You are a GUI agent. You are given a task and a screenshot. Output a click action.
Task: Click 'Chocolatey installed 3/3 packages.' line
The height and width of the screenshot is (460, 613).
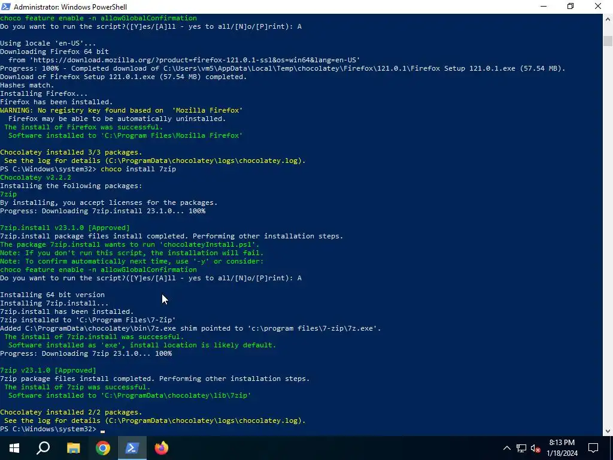[71, 152]
